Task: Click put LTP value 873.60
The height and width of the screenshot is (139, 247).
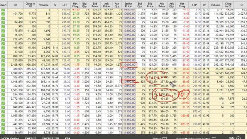Action: 197,112
